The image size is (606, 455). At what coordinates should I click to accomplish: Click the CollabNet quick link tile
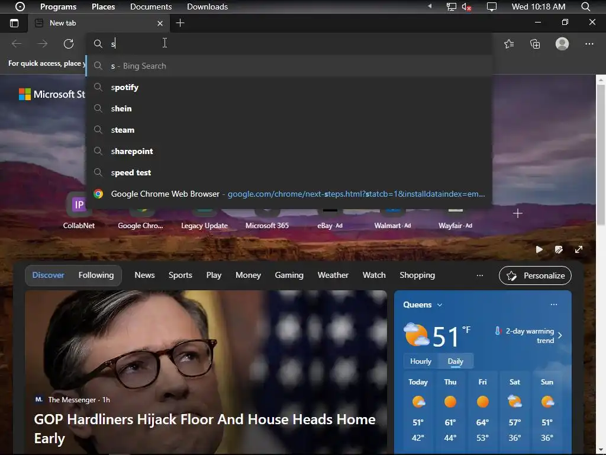click(79, 212)
